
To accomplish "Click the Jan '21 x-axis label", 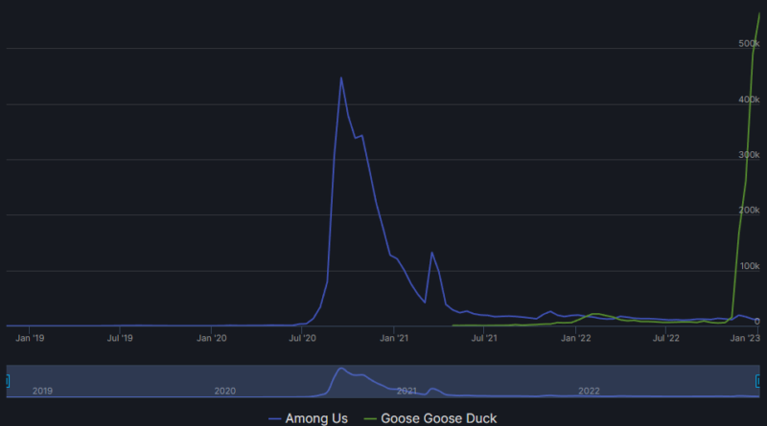I will pyautogui.click(x=394, y=337).
